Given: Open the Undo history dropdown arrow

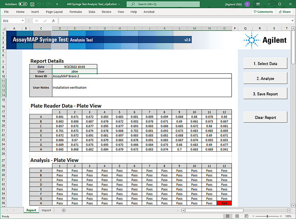Looking at the screenshot, I should pyautogui.click(x=43, y=4).
